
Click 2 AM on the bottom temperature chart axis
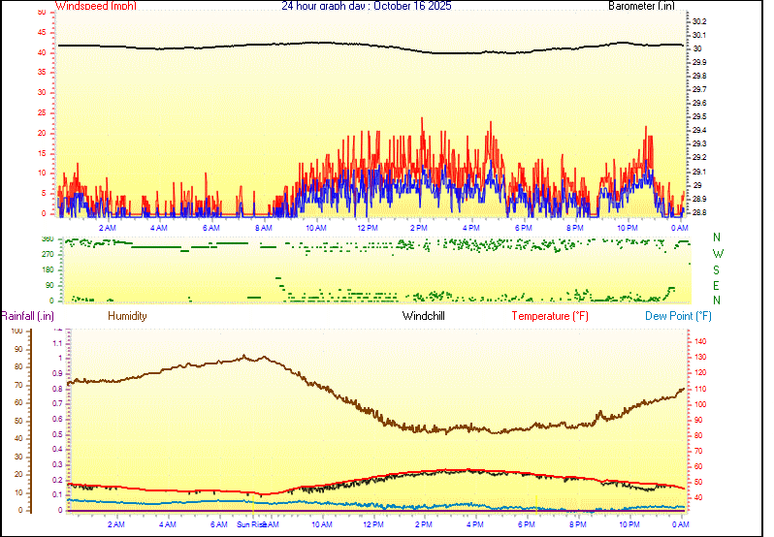[x=115, y=524]
